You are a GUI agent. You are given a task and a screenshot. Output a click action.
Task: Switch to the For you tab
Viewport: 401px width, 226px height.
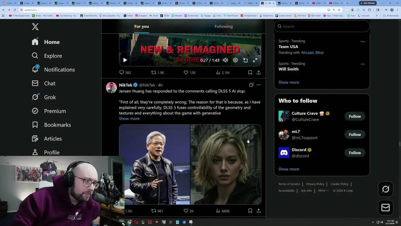pos(142,26)
